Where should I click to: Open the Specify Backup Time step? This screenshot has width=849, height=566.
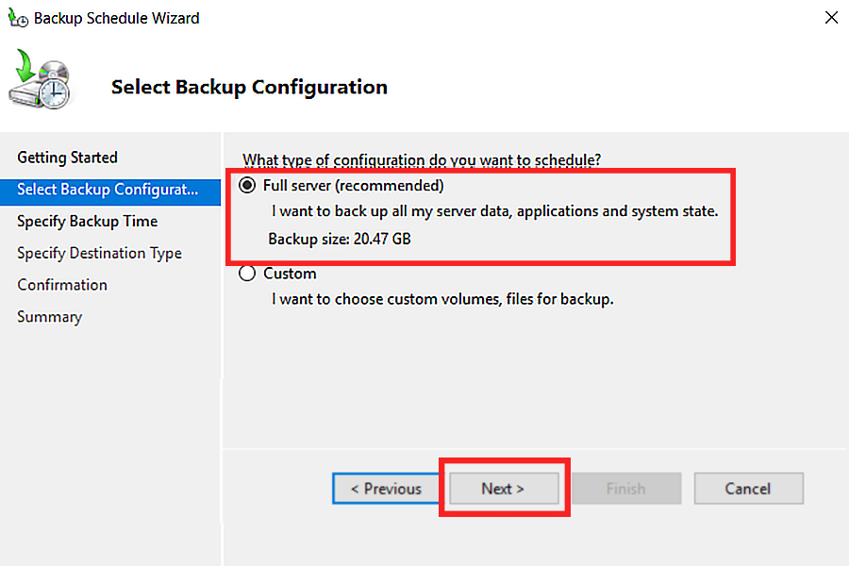coord(87,222)
